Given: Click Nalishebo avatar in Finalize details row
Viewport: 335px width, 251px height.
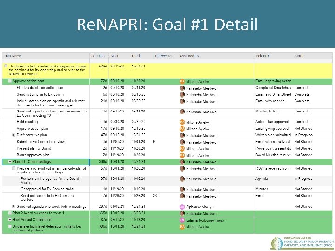Looking at the screenshot, I should coord(182,88).
